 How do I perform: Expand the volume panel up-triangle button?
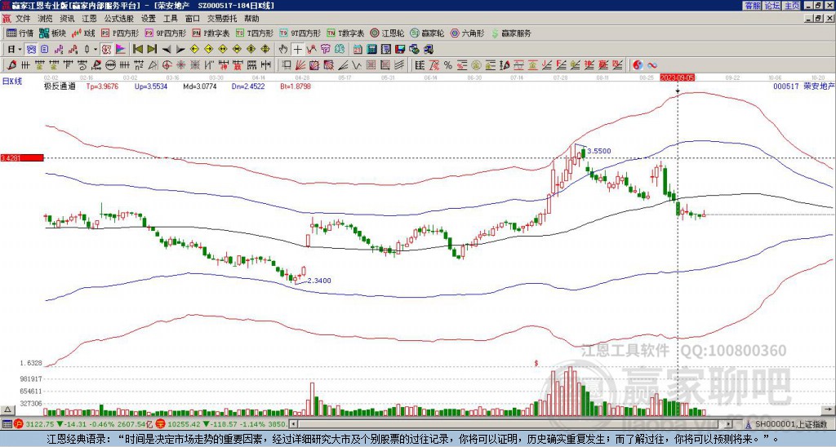[7, 409]
